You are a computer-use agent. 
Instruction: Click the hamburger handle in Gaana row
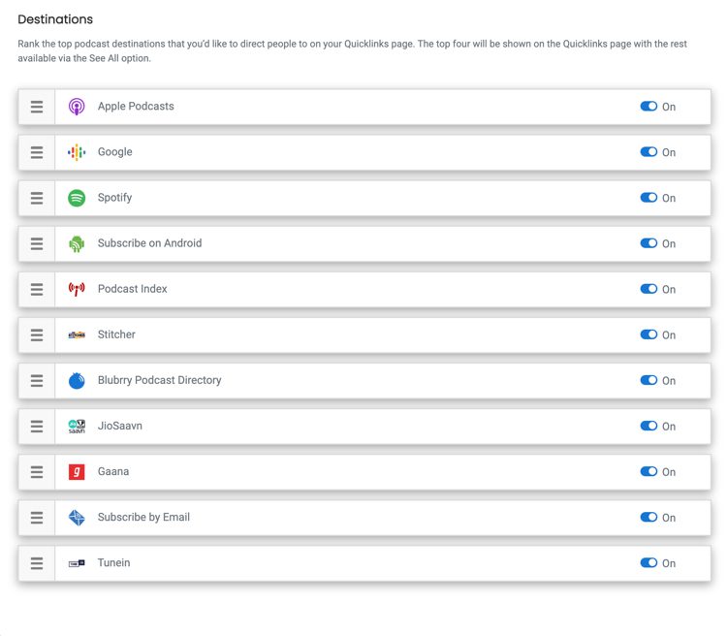[x=37, y=472]
